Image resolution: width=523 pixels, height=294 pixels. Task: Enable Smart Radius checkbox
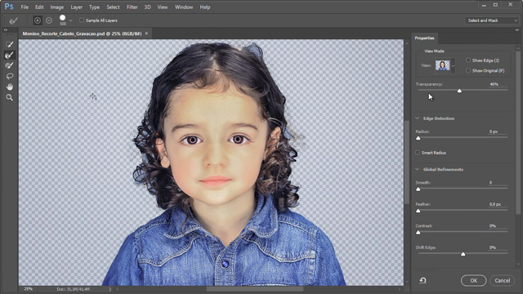[x=418, y=153]
